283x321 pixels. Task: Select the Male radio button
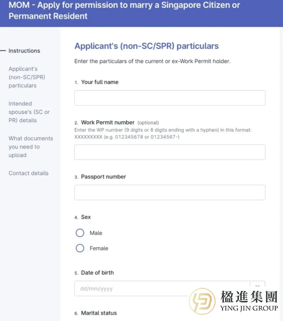coord(80,233)
